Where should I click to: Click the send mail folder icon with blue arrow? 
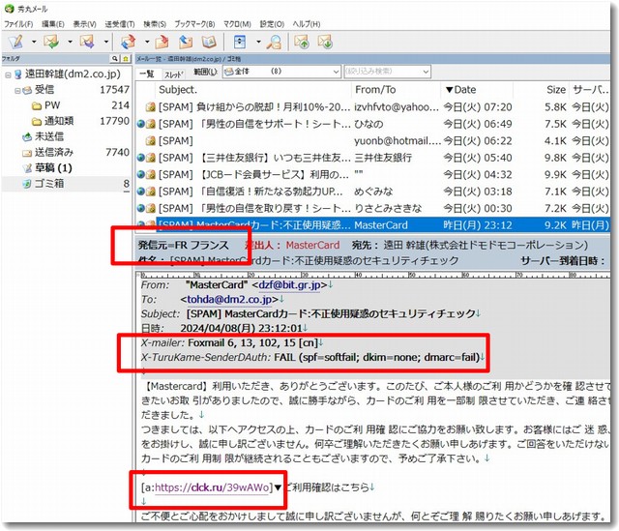point(186,42)
